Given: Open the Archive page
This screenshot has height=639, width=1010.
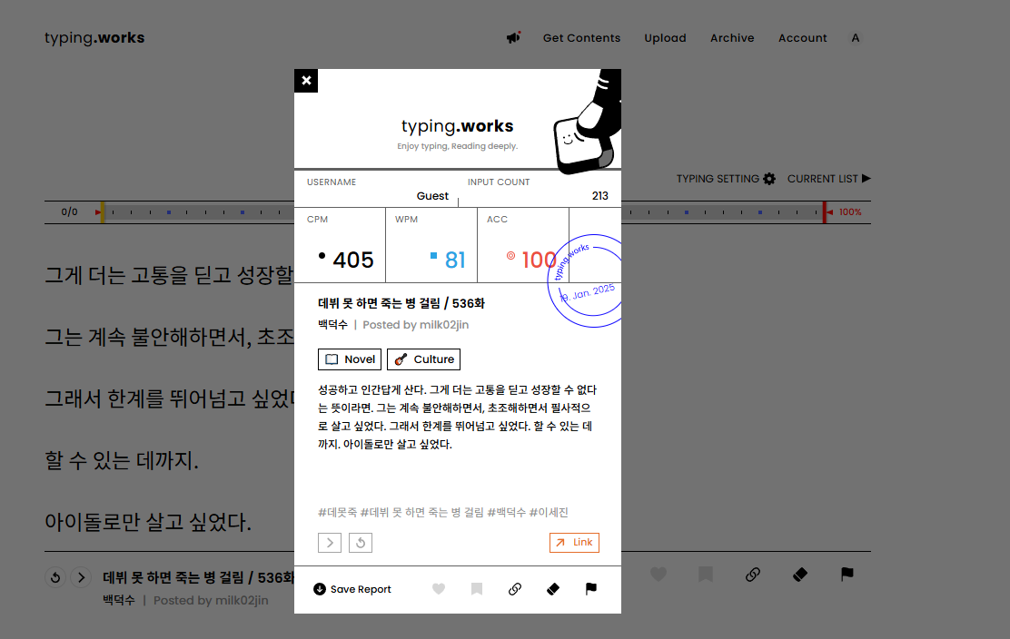Looking at the screenshot, I should 732,38.
